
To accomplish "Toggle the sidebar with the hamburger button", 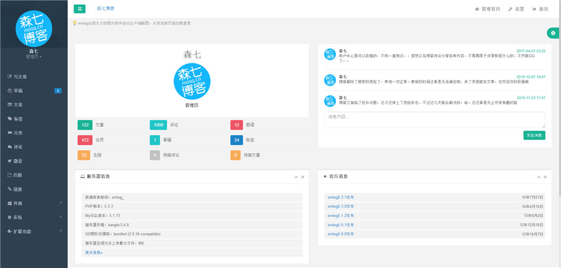I will click(80, 9).
